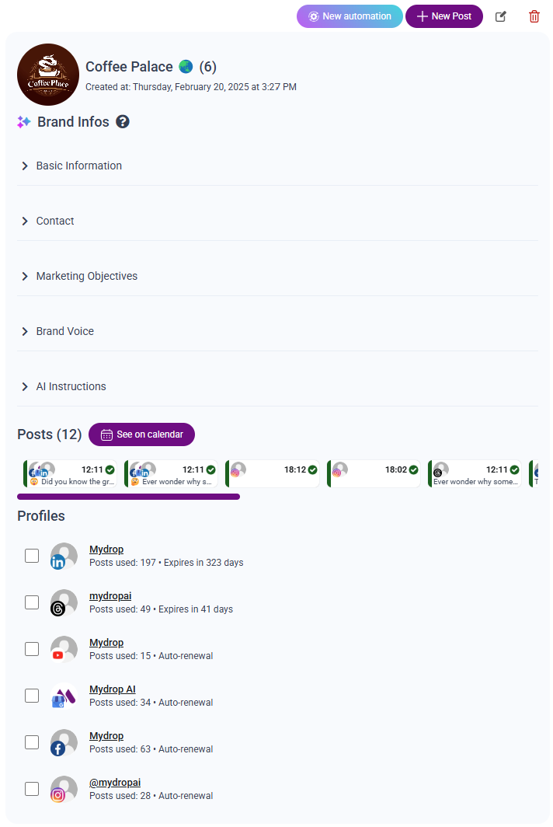Check the checkbox for the mydropai Threads profile

click(31, 602)
